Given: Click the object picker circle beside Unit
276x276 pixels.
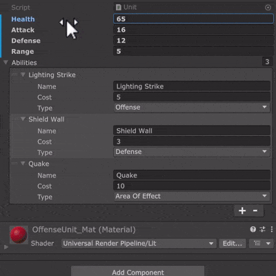Looking at the screenshot, I should coord(268,8).
